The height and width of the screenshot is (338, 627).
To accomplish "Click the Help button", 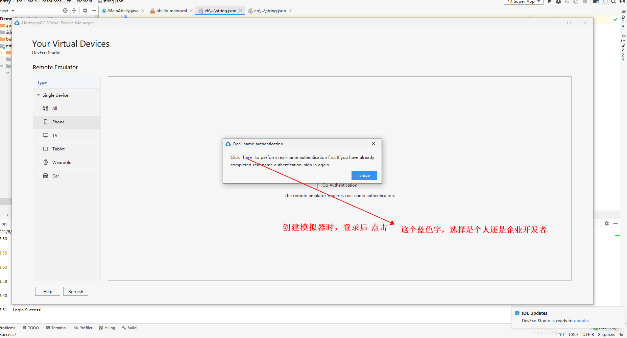I will point(48,291).
